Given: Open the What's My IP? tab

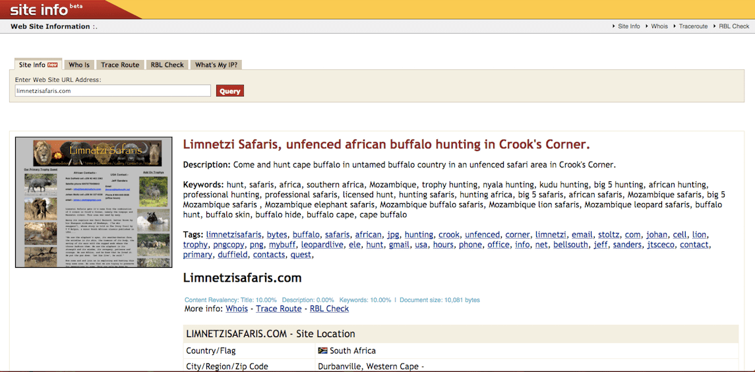Looking at the screenshot, I should (x=216, y=65).
